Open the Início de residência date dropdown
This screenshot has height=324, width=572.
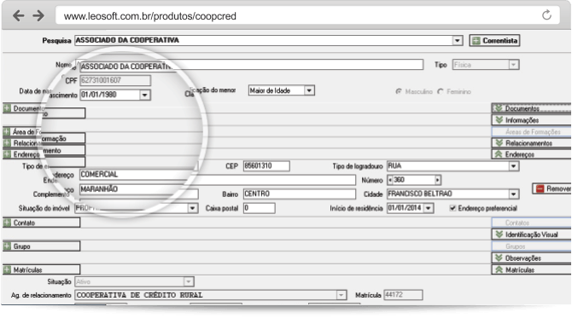(x=429, y=208)
